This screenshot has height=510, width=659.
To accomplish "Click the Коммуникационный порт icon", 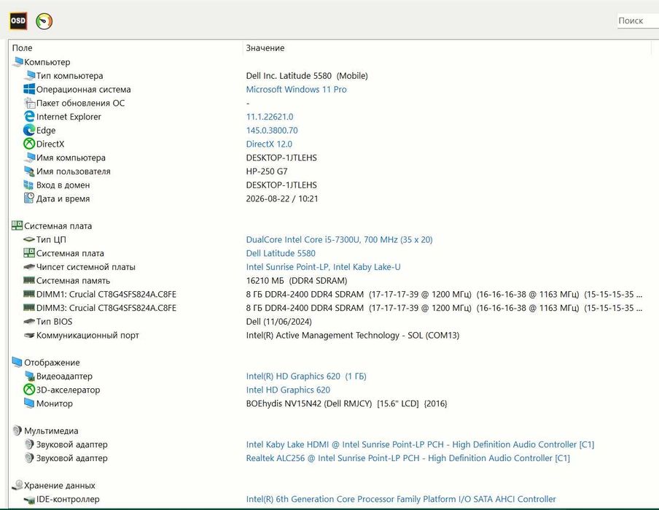I will (x=29, y=336).
